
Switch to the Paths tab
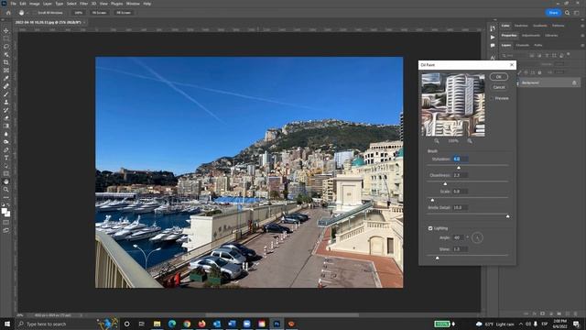point(538,45)
